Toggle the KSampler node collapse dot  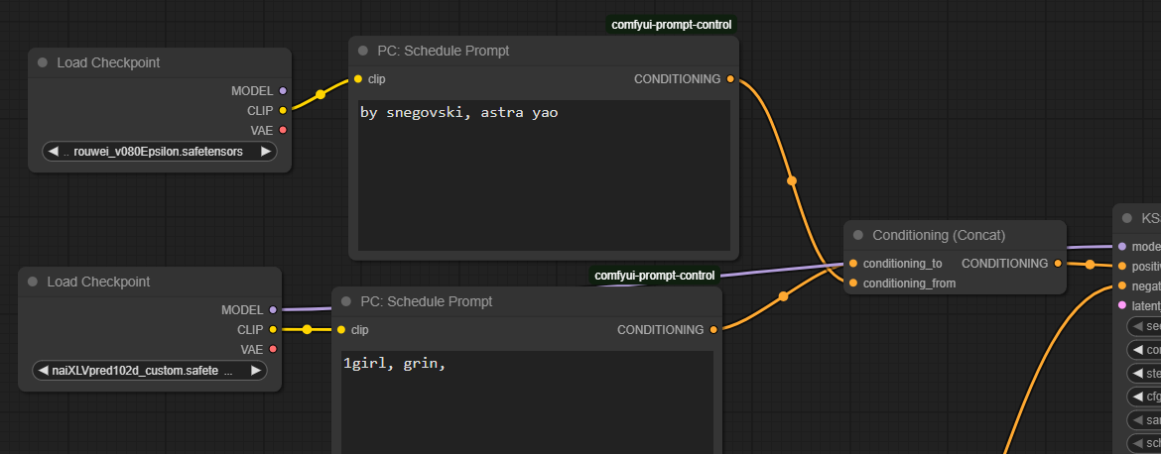pos(1127,218)
